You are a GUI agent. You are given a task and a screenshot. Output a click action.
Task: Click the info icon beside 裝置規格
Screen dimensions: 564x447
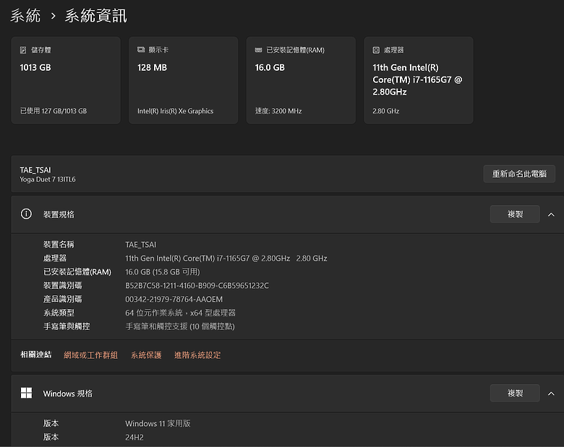click(26, 214)
